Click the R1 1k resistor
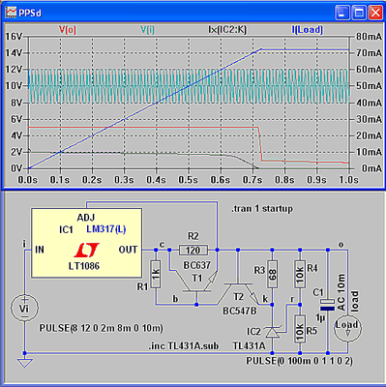 [156, 275]
